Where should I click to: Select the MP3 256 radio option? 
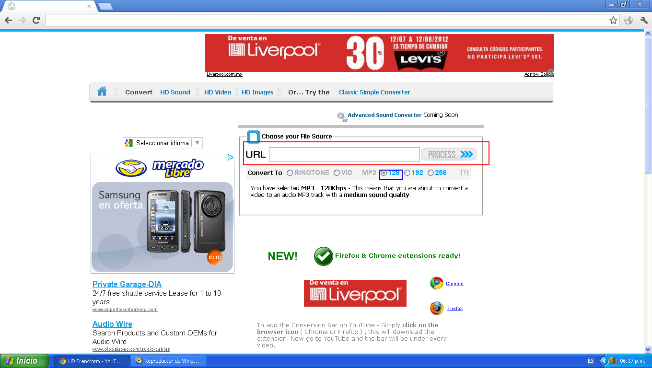[431, 173]
